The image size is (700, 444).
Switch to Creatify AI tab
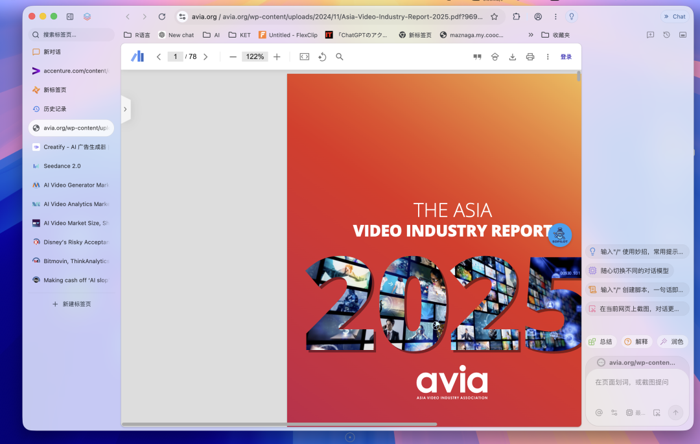[x=71, y=146]
